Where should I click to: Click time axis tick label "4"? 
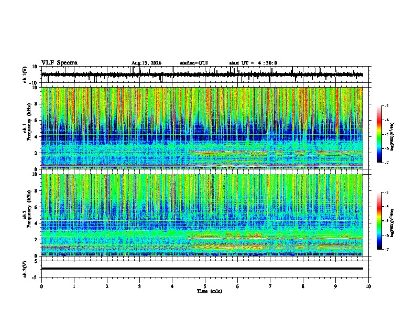click(172, 286)
